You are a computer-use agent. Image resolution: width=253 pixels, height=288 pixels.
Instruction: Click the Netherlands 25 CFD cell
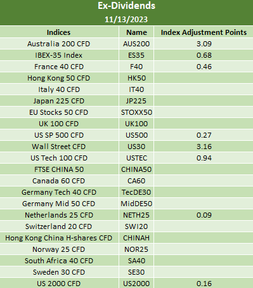[59, 215]
